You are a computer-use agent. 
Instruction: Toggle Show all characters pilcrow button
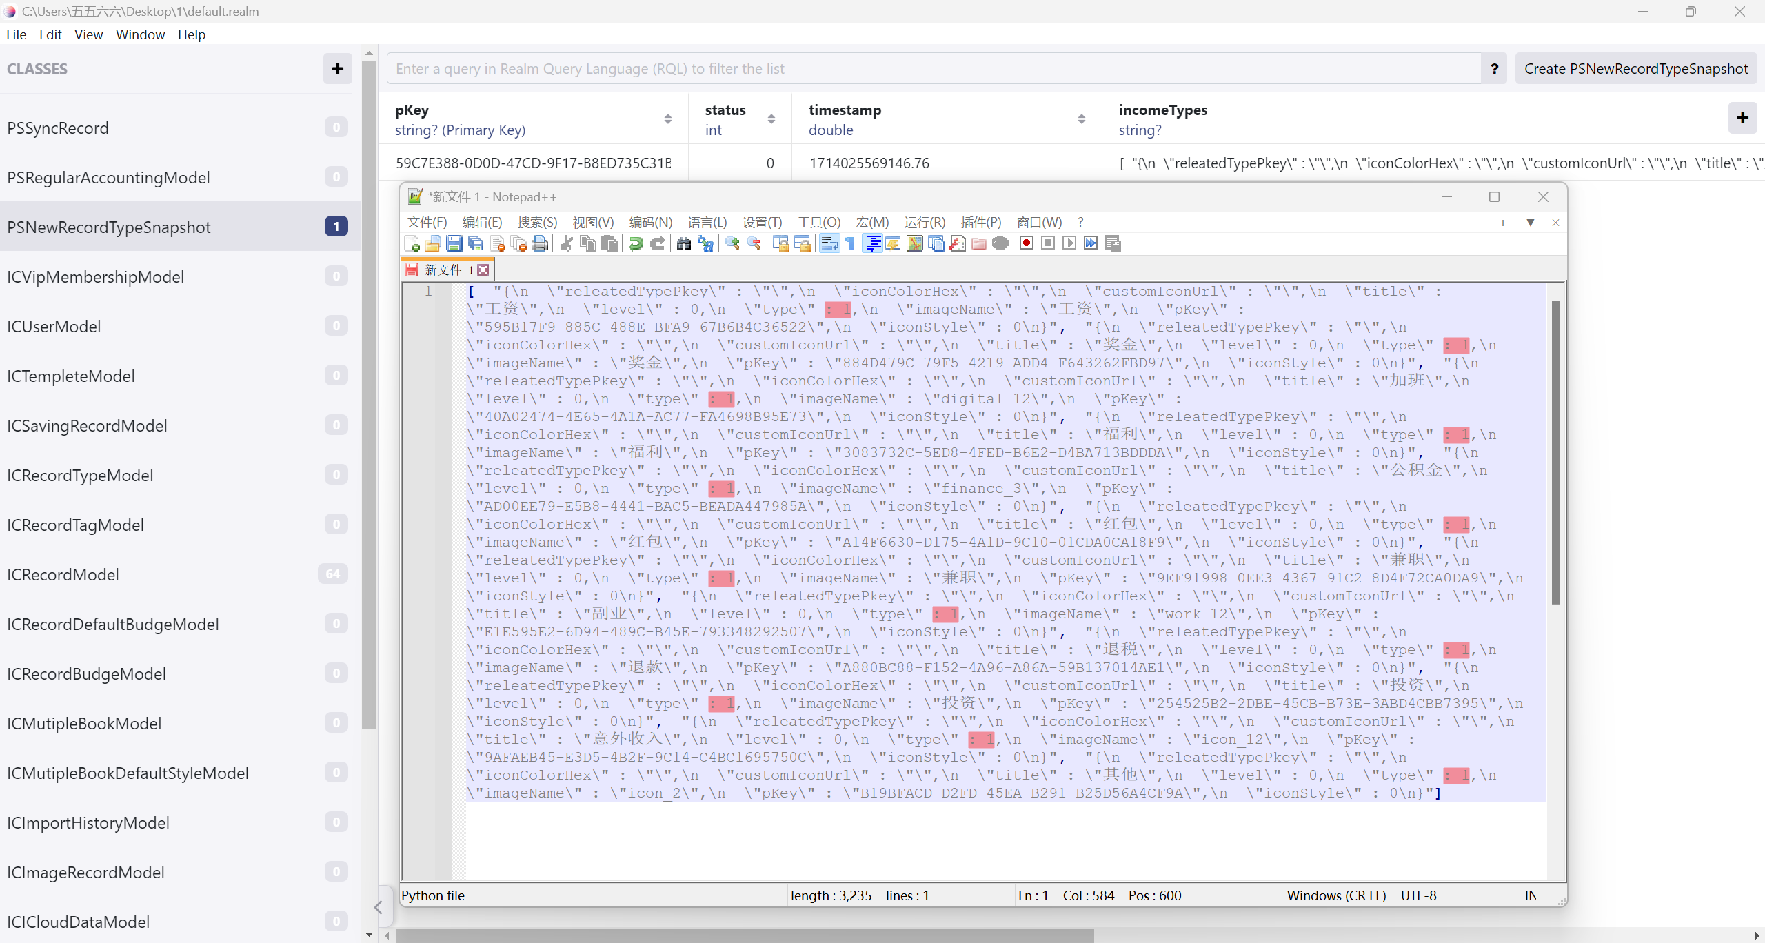tap(850, 243)
